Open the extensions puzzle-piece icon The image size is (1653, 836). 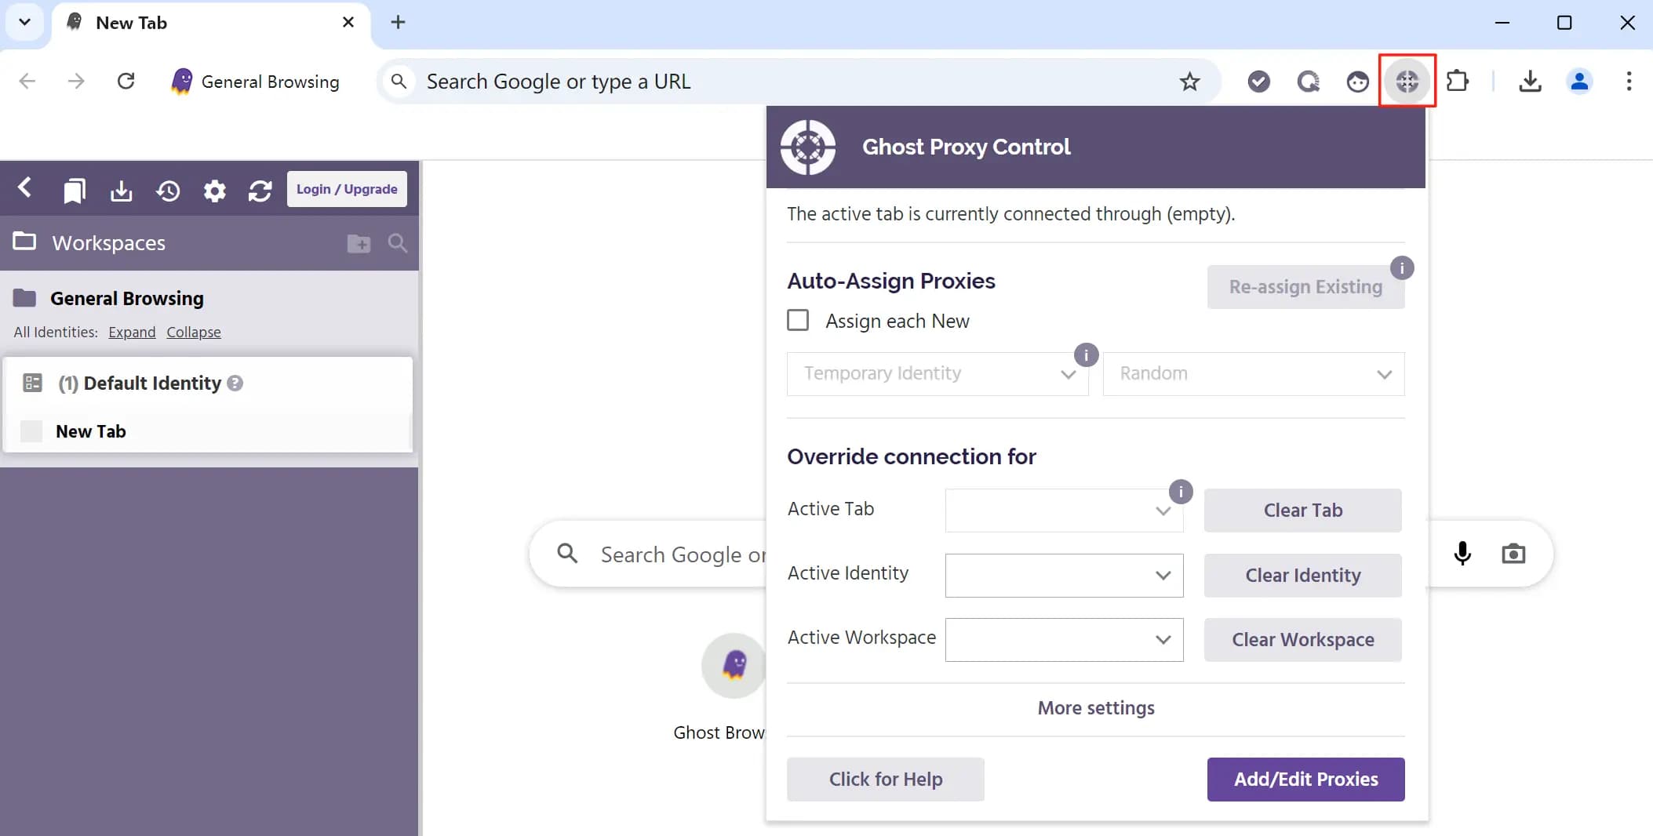point(1458,81)
